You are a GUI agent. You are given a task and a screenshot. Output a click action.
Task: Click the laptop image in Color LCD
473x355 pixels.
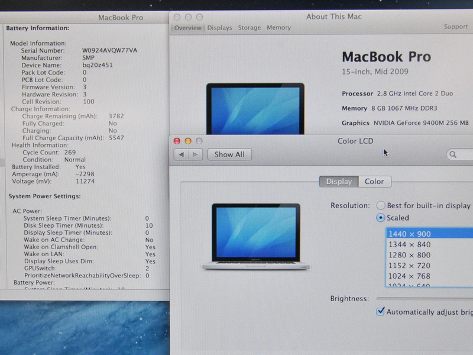click(x=255, y=236)
